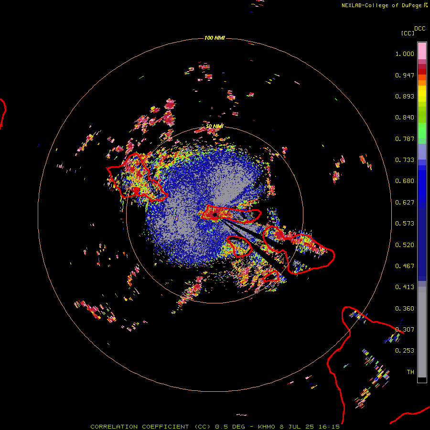Pick the bright green segment of the color bar
This screenshot has width=430, height=430.
click(422, 130)
